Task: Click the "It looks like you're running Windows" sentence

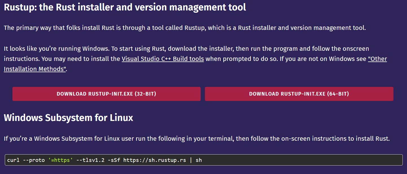Action: click(56, 49)
